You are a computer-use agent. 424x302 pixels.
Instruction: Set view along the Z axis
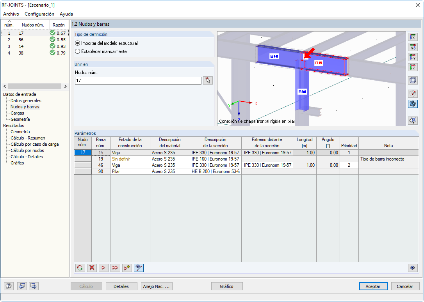(x=413, y=67)
